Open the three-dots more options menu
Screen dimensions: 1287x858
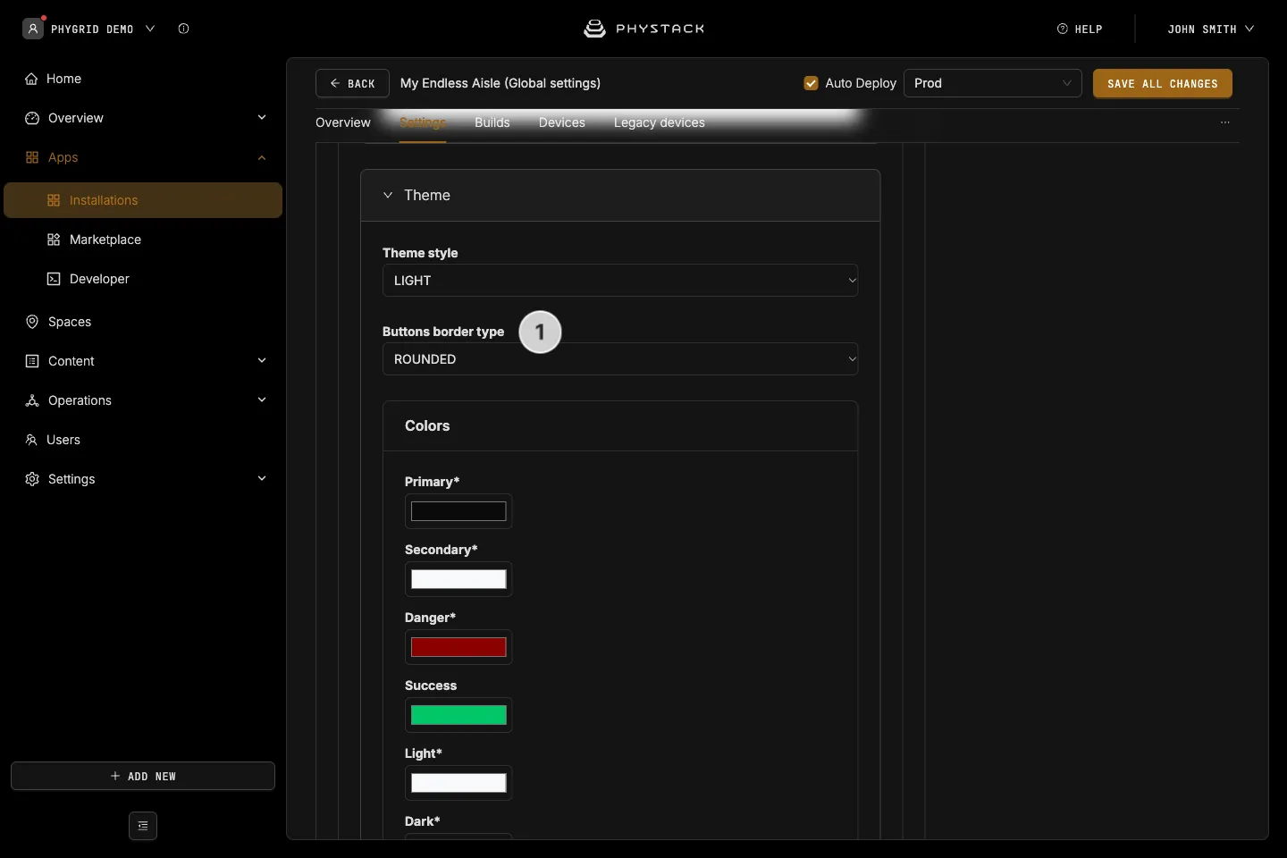(x=1225, y=122)
